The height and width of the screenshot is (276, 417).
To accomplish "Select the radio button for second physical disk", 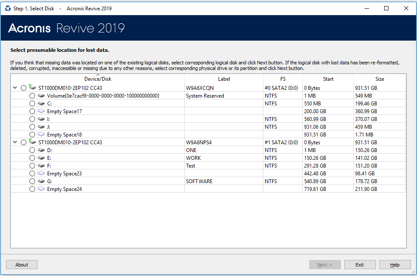I will point(23,142).
